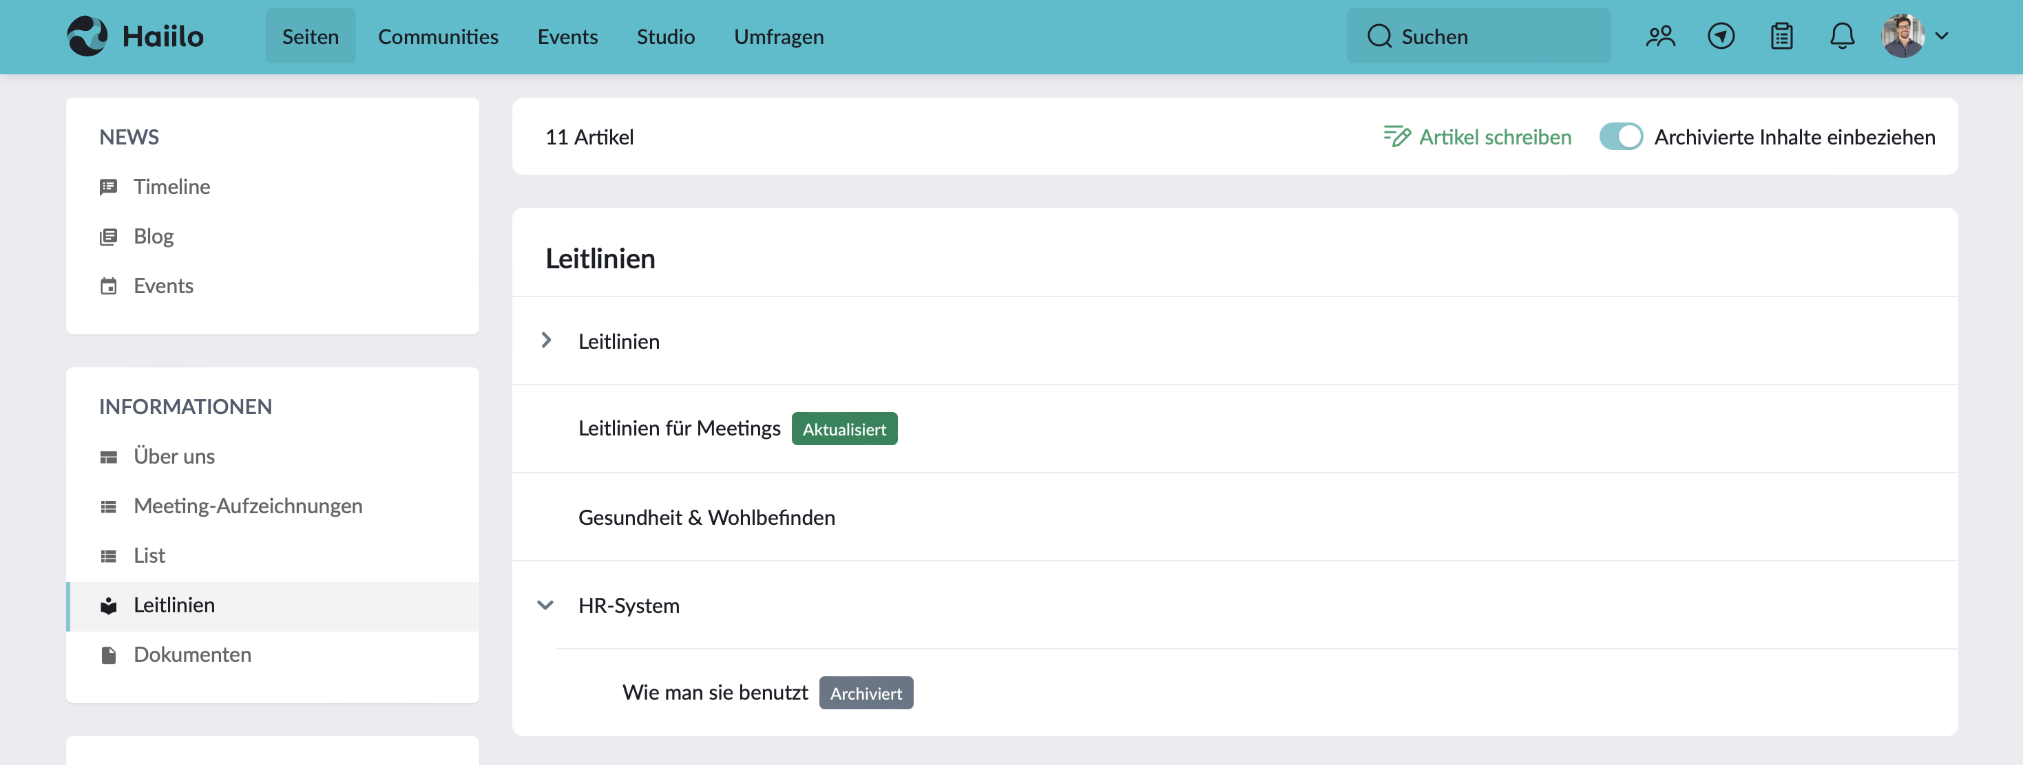
Task: Click the 11 Artikel count text
Action: (589, 136)
